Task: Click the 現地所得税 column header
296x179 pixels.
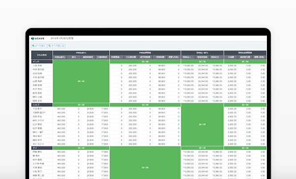Action: tap(202, 57)
